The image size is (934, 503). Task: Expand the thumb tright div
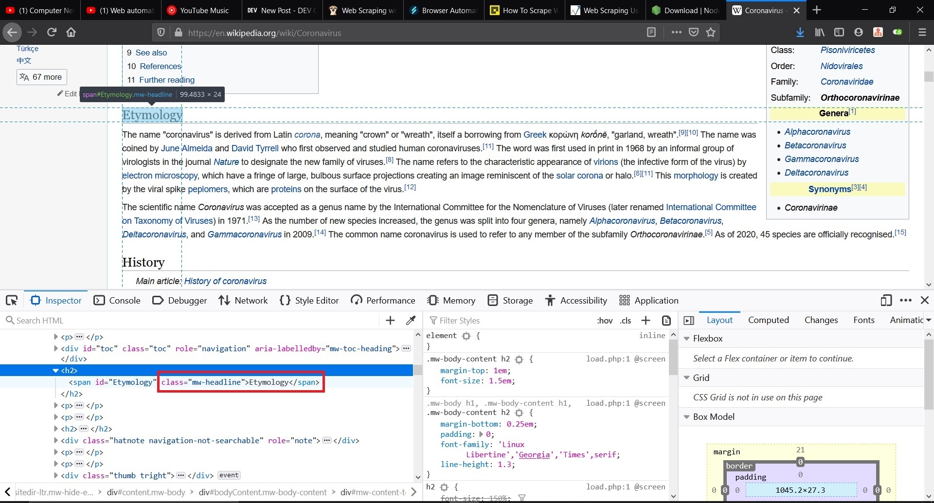pos(55,476)
